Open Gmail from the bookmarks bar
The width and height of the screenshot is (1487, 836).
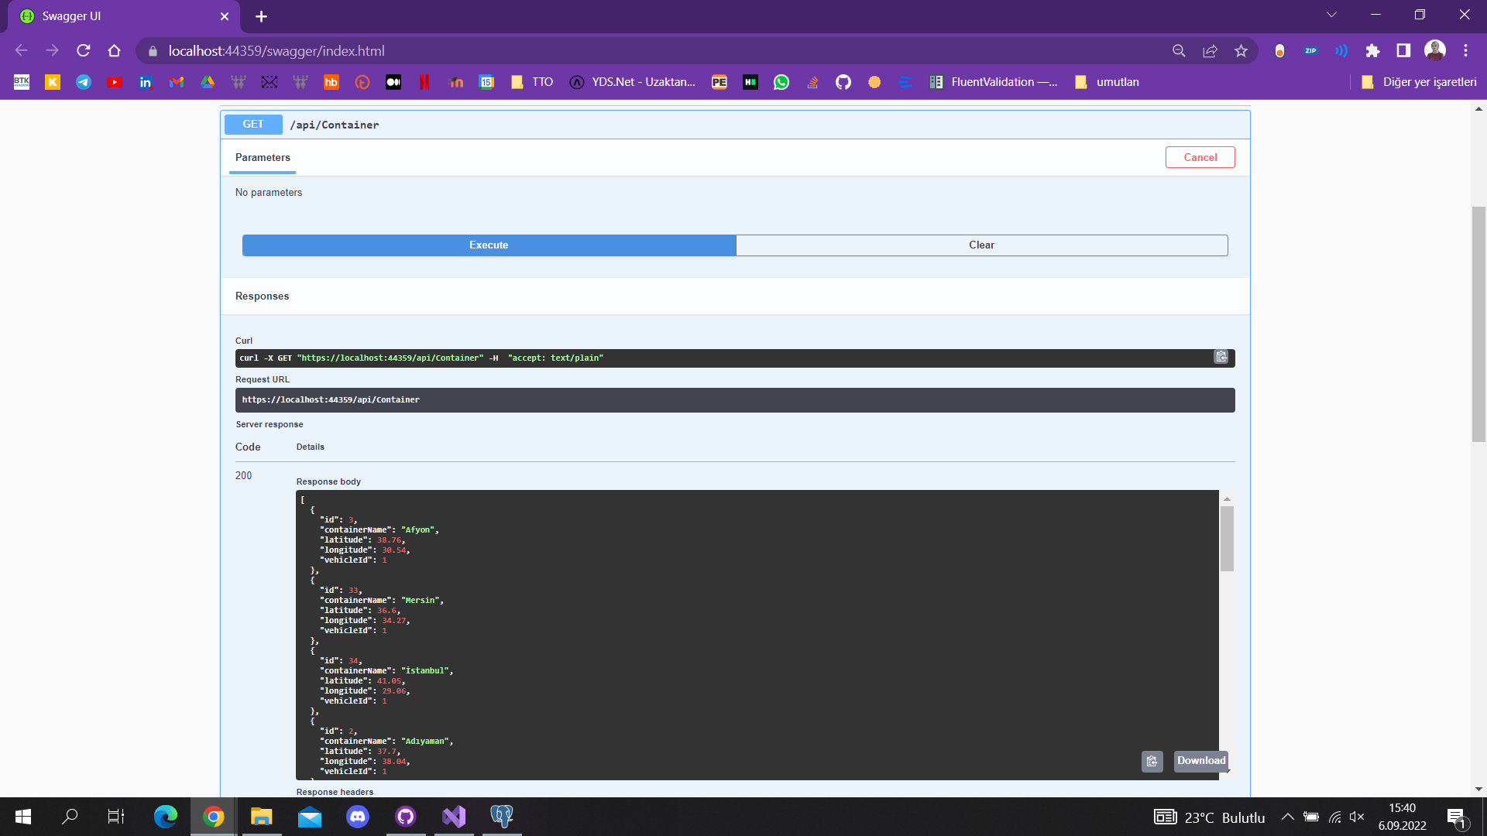click(x=177, y=81)
